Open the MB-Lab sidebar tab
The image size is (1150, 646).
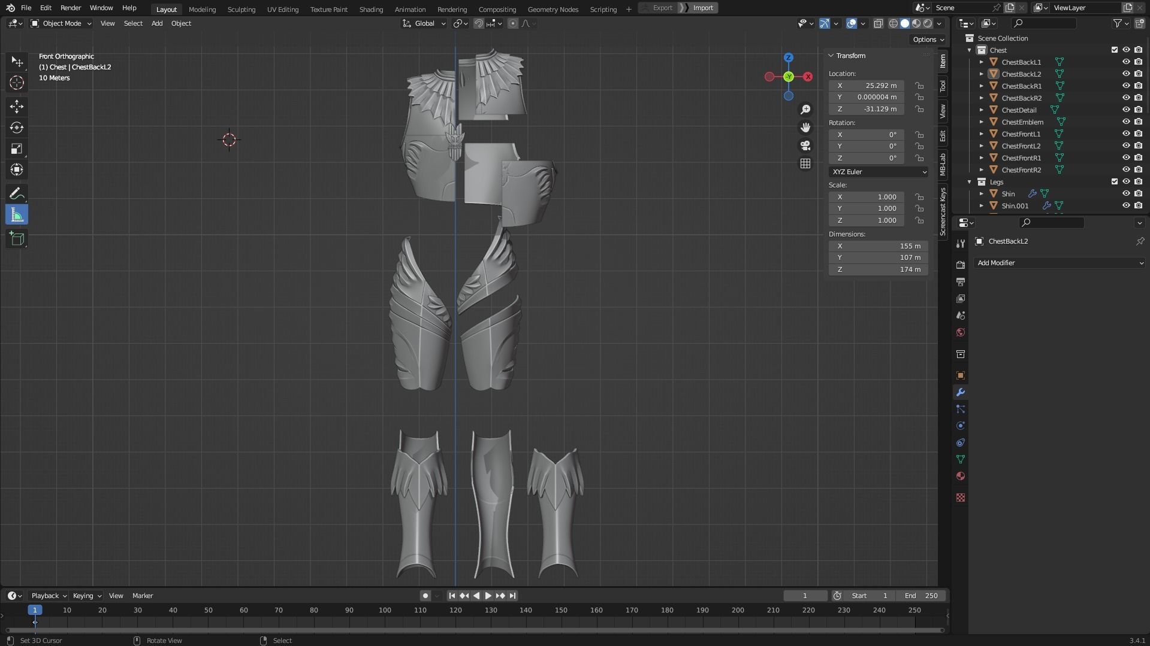[x=943, y=164]
